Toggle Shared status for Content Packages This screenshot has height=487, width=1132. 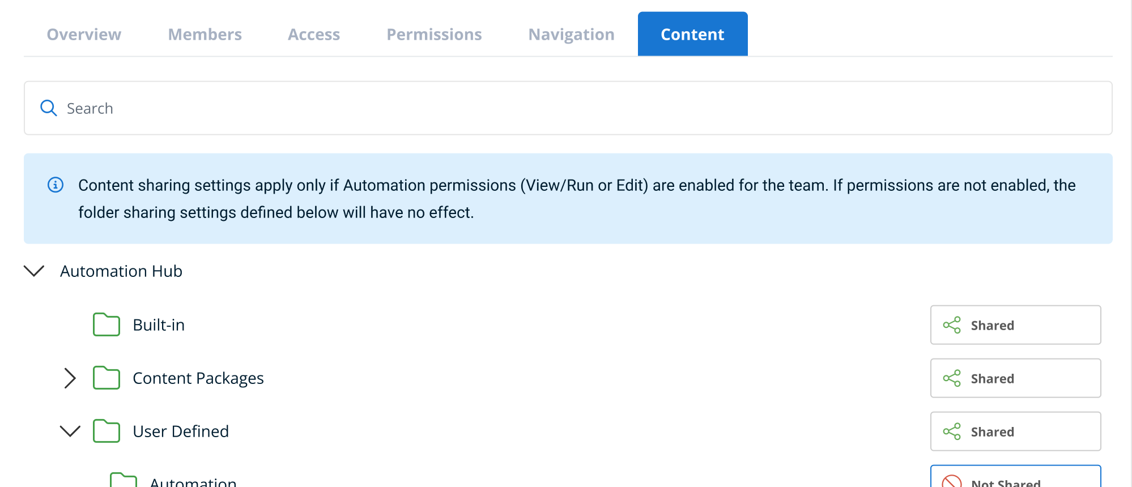pyautogui.click(x=1015, y=378)
